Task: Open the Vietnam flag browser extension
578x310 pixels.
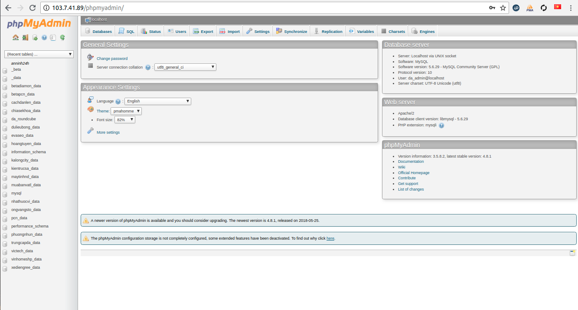Action: tap(558, 7)
